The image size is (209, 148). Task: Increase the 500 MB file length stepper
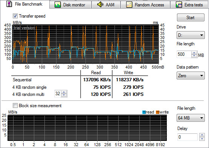pyautogui.click(x=194, y=53)
